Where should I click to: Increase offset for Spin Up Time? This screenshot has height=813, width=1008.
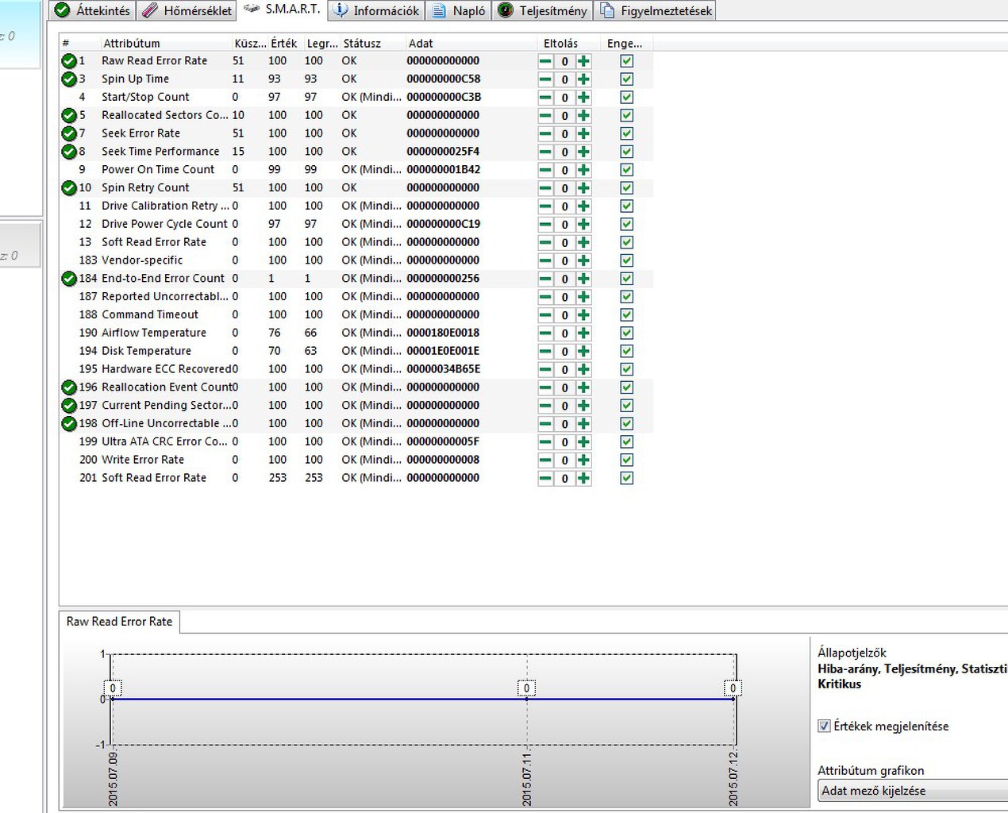[x=583, y=79]
